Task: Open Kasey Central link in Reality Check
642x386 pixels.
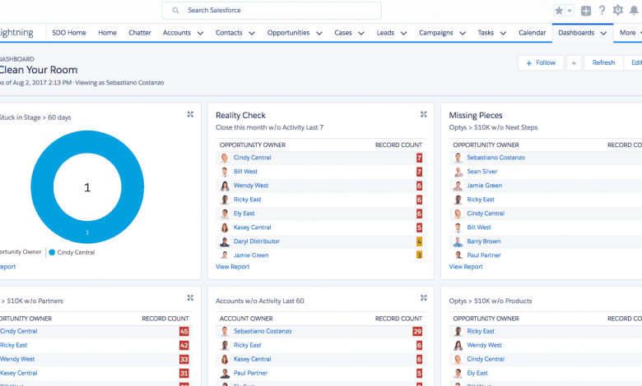Action: 252,227
